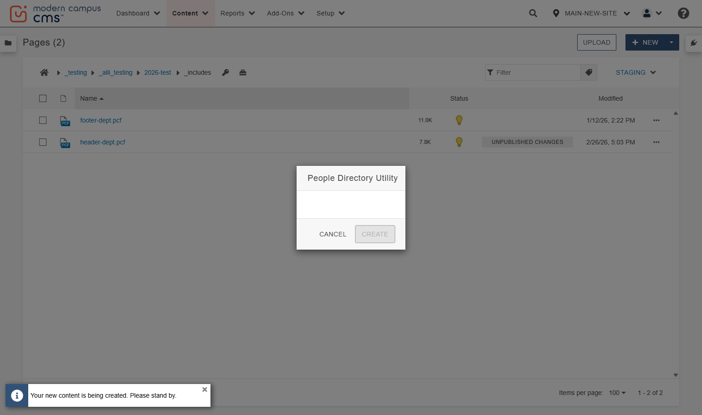Open the gadgets plug sidebar icon
Viewport: 702px width, 415px height.
coord(693,43)
